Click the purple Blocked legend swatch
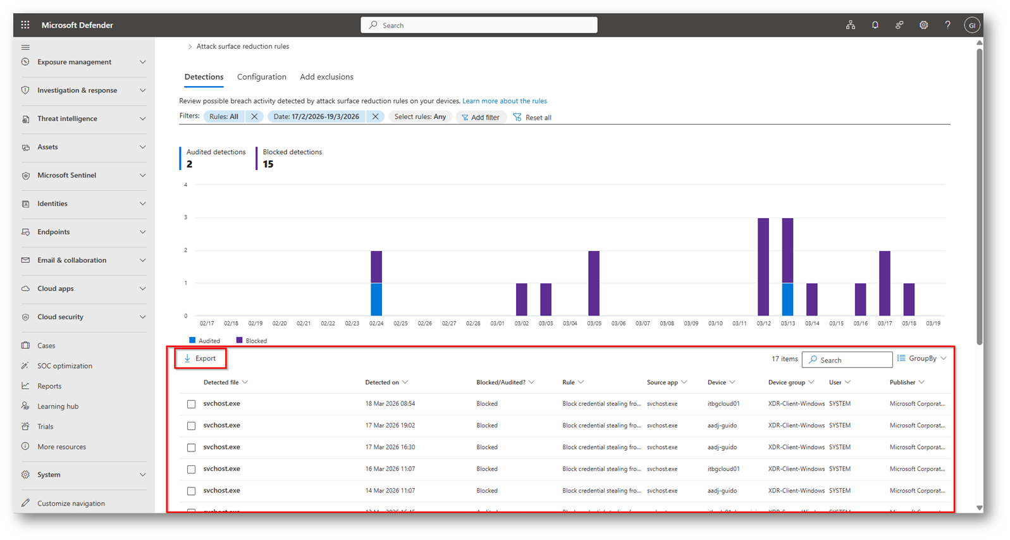Screen dimensions: 1010x540 tap(239, 340)
